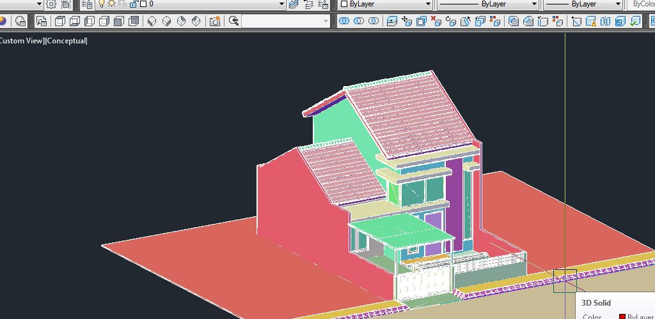Switch to Back view cube icon
This screenshot has height=319, width=655.
[x=134, y=21]
